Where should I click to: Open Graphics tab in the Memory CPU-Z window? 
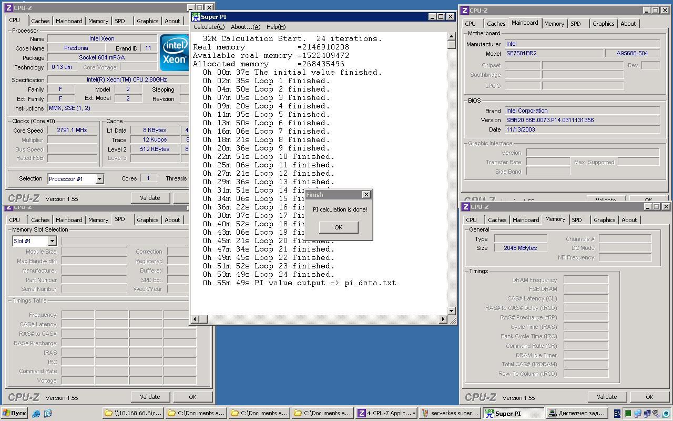(604, 220)
